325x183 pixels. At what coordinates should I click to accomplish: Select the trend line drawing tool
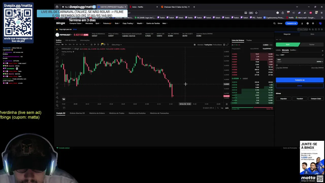coord(57,53)
